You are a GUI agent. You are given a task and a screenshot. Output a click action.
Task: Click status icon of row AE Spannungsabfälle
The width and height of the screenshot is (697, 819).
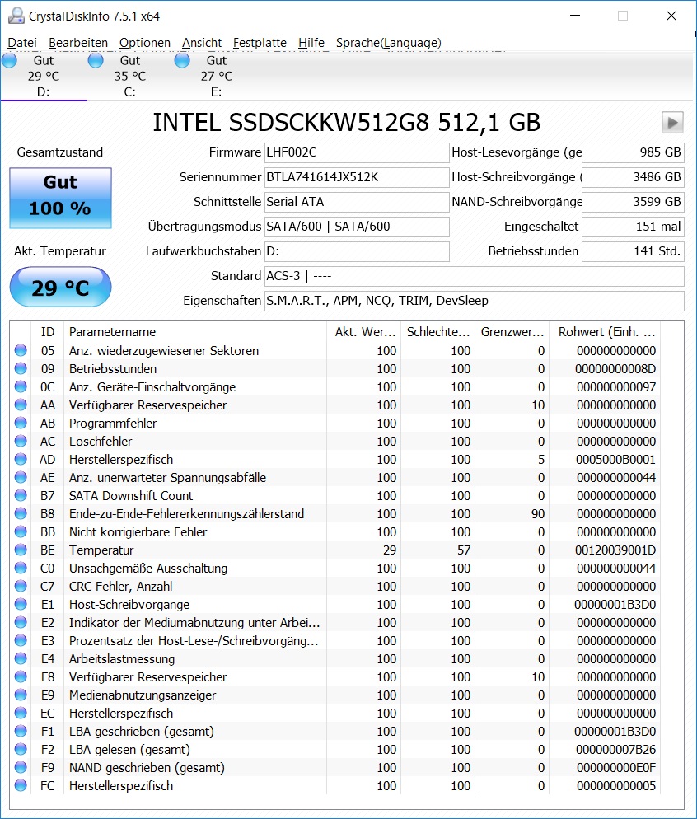click(x=21, y=477)
